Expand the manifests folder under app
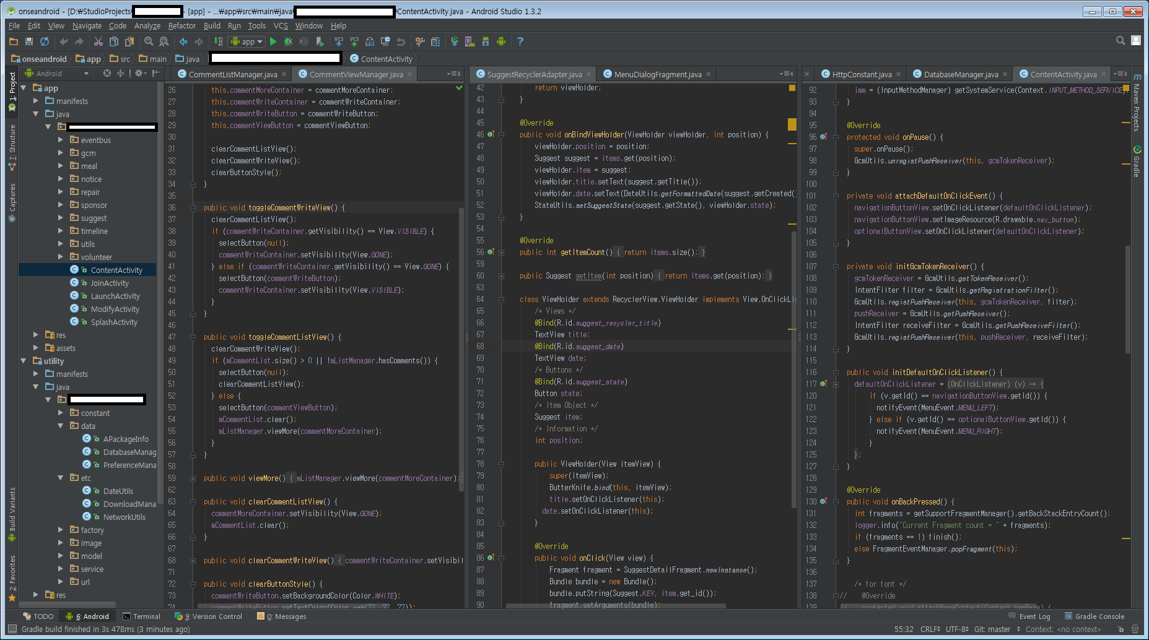1149x640 pixels. (36, 101)
